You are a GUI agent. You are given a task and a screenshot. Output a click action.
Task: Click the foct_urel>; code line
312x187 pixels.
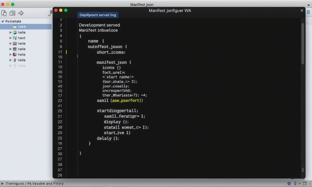pos(114,72)
